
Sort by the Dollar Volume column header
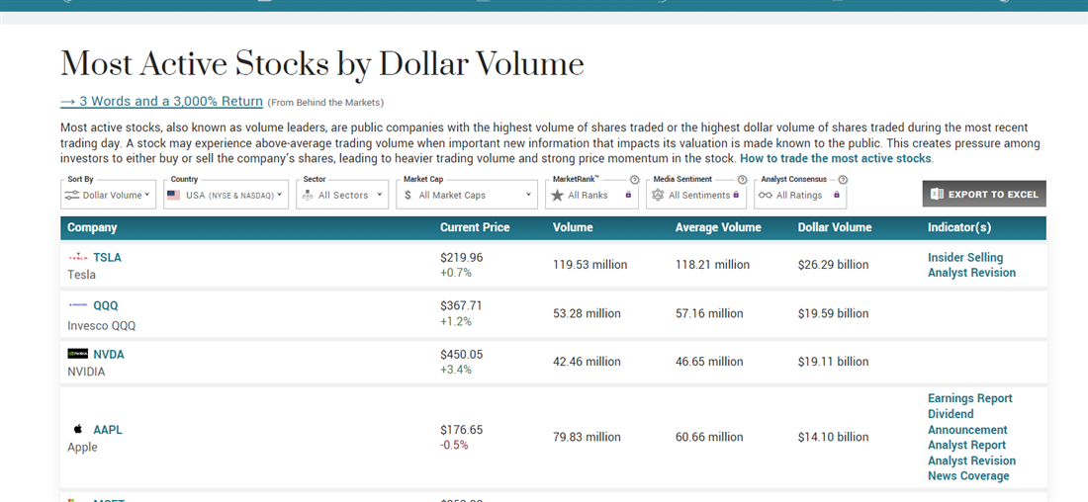point(835,227)
